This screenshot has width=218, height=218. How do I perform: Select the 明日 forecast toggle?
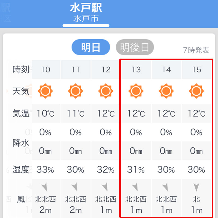(91, 47)
